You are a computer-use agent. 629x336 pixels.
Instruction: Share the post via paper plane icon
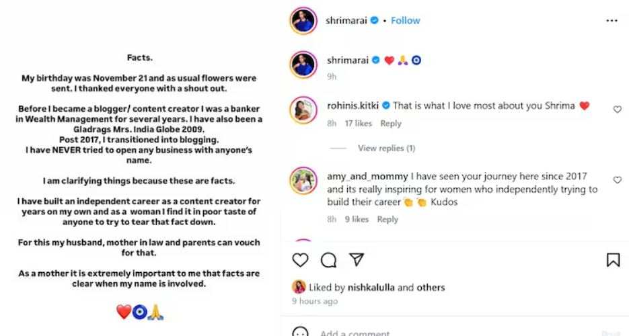point(357,260)
